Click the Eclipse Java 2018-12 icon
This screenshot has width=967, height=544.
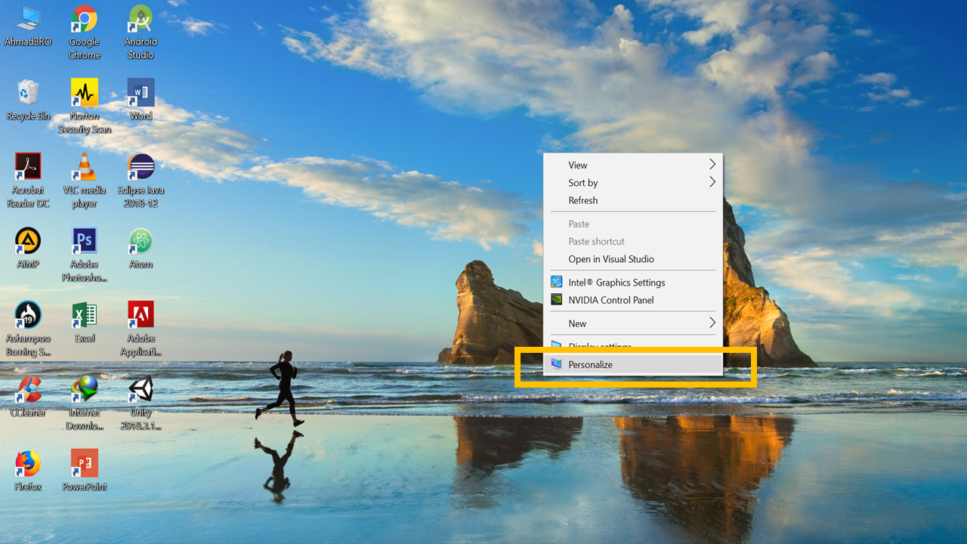(141, 166)
